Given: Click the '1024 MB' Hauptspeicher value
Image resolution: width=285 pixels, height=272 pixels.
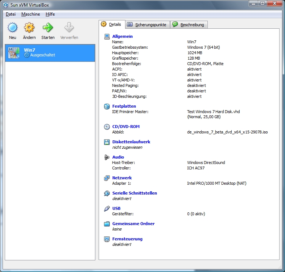Looking at the screenshot, I should point(195,53).
